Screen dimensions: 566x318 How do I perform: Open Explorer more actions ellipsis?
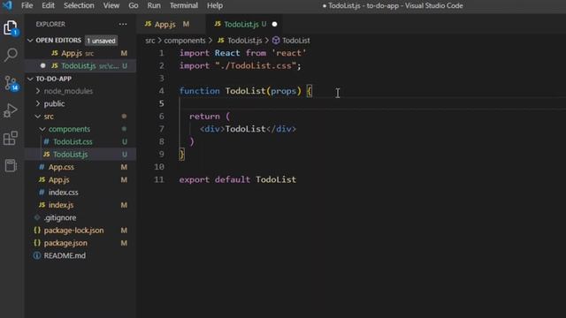(x=123, y=24)
